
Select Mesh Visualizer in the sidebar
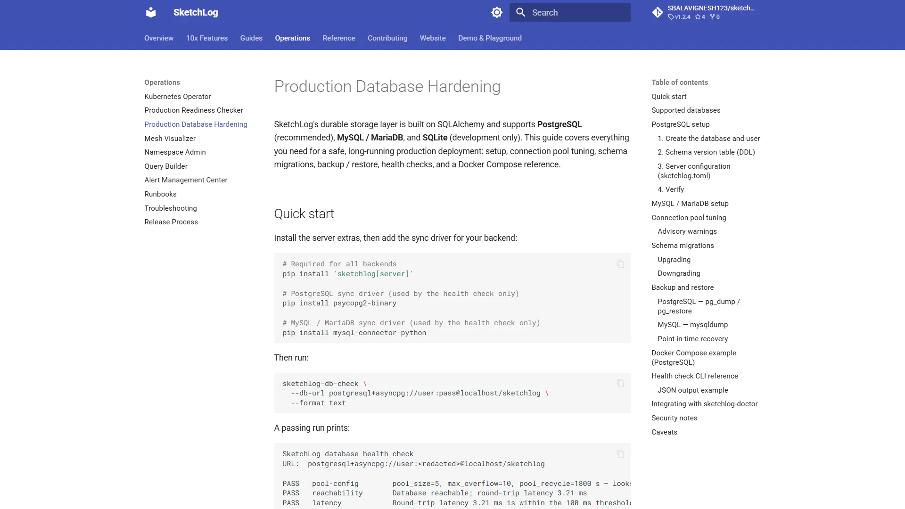170,139
